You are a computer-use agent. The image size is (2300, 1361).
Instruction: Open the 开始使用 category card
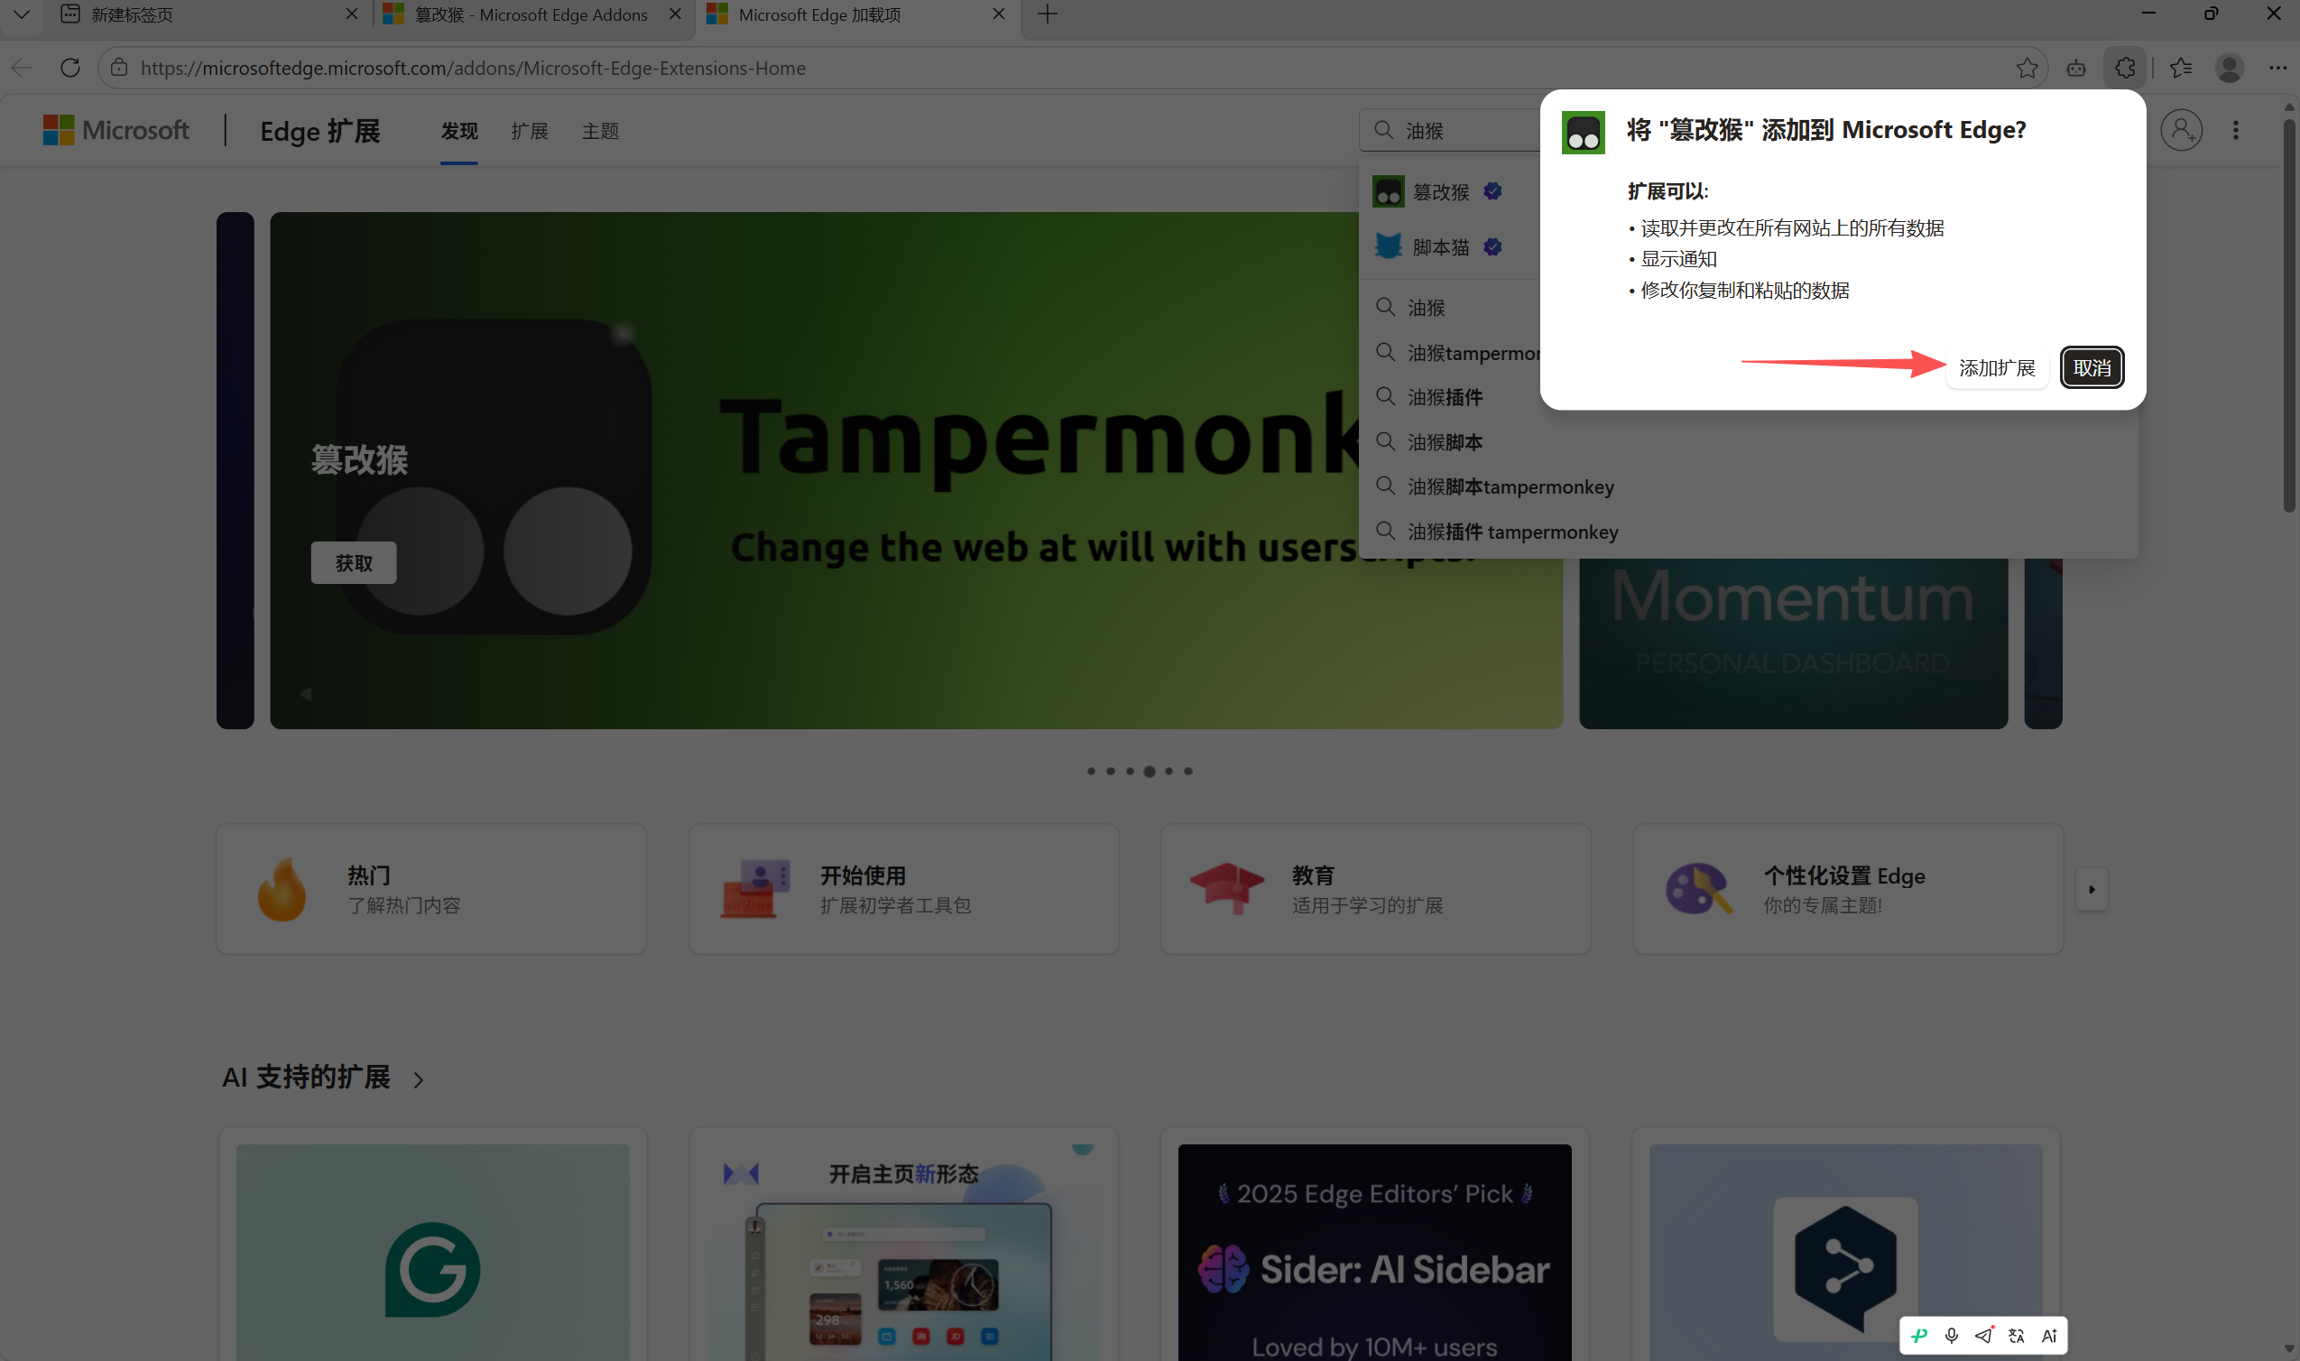[903, 889]
